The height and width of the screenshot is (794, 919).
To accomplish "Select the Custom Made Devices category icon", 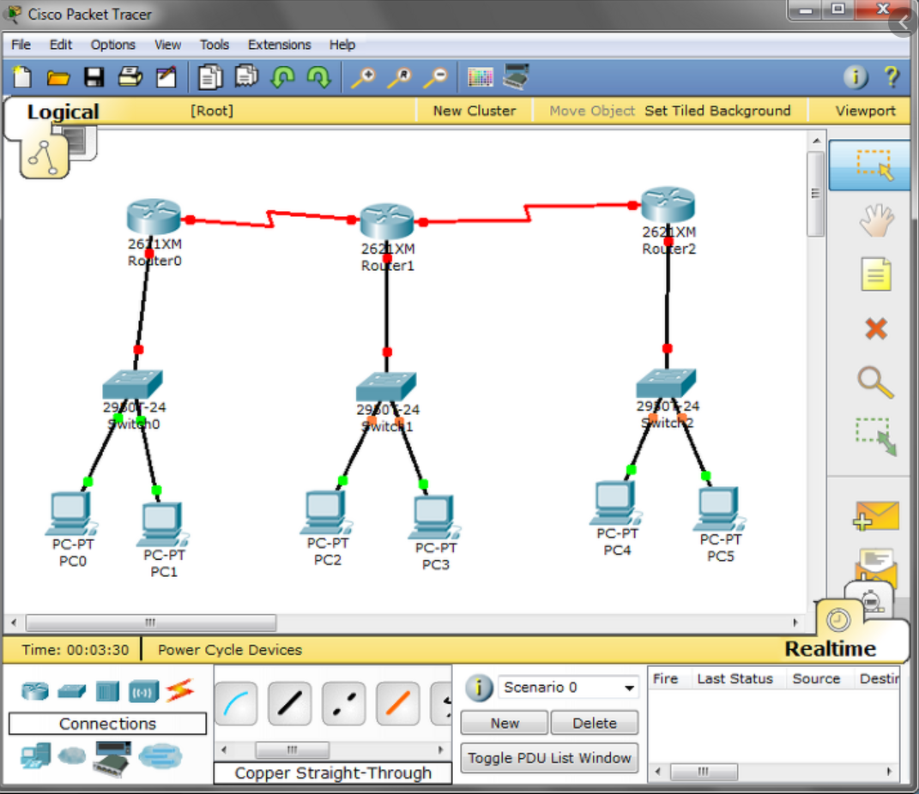I will [112, 758].
